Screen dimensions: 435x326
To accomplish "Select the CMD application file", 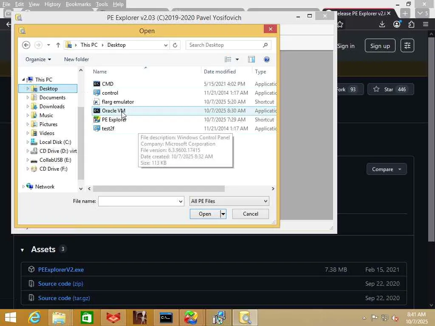I will coord(107,84).
